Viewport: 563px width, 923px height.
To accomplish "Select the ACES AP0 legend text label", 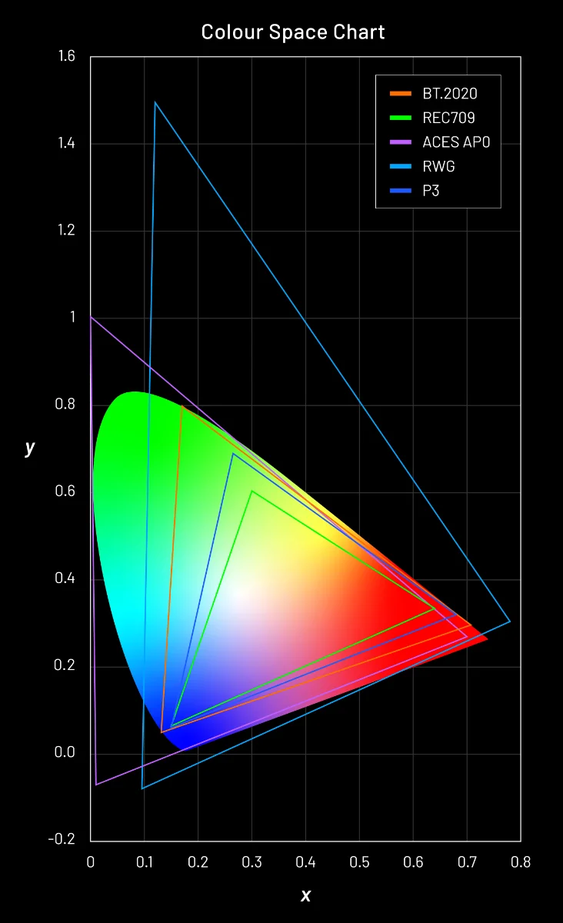I will tap(456, 142).
